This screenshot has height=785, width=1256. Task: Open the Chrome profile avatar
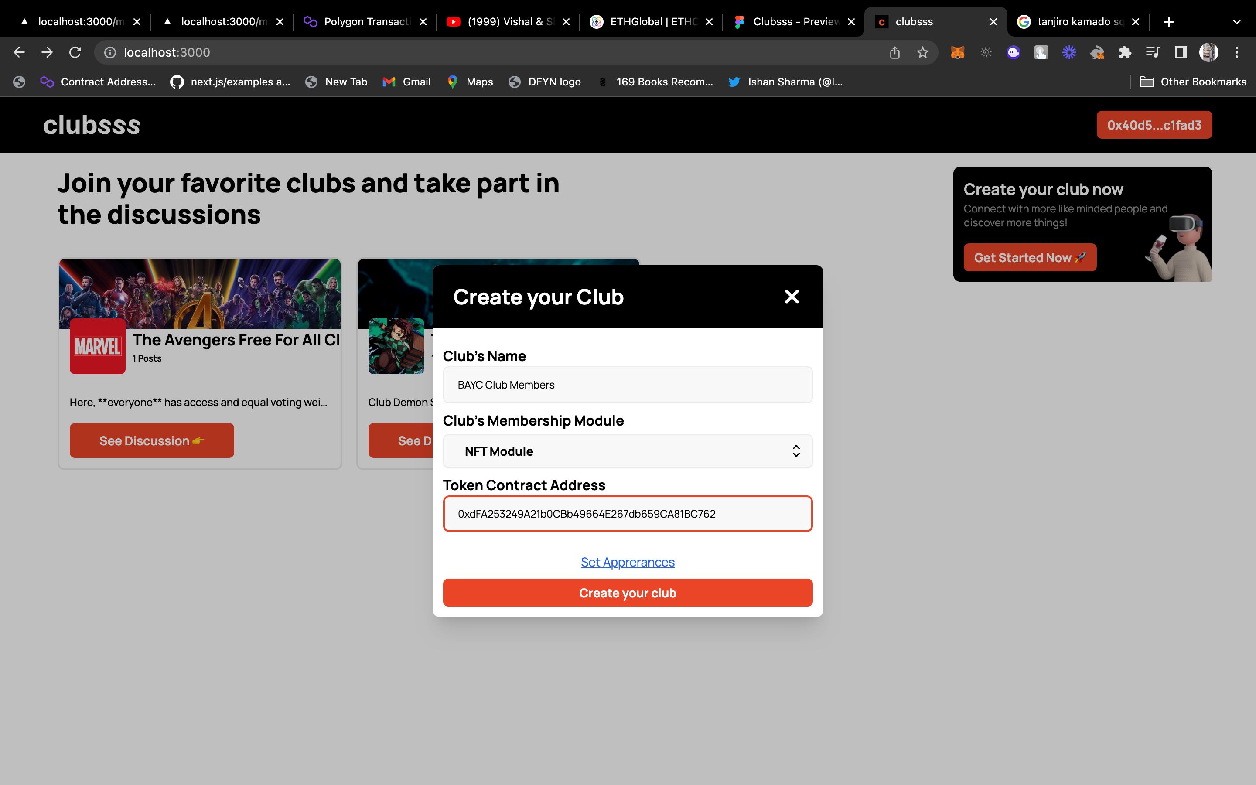[x=1209, y=52]
